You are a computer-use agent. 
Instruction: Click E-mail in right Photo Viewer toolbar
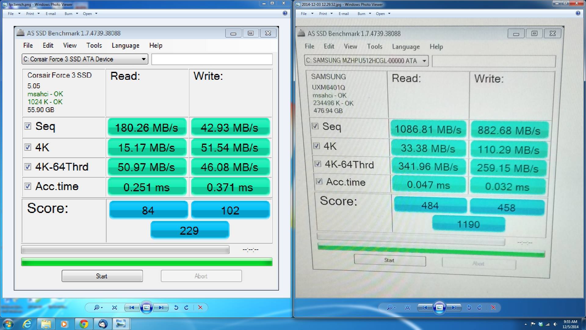click(x=344, y=14)
